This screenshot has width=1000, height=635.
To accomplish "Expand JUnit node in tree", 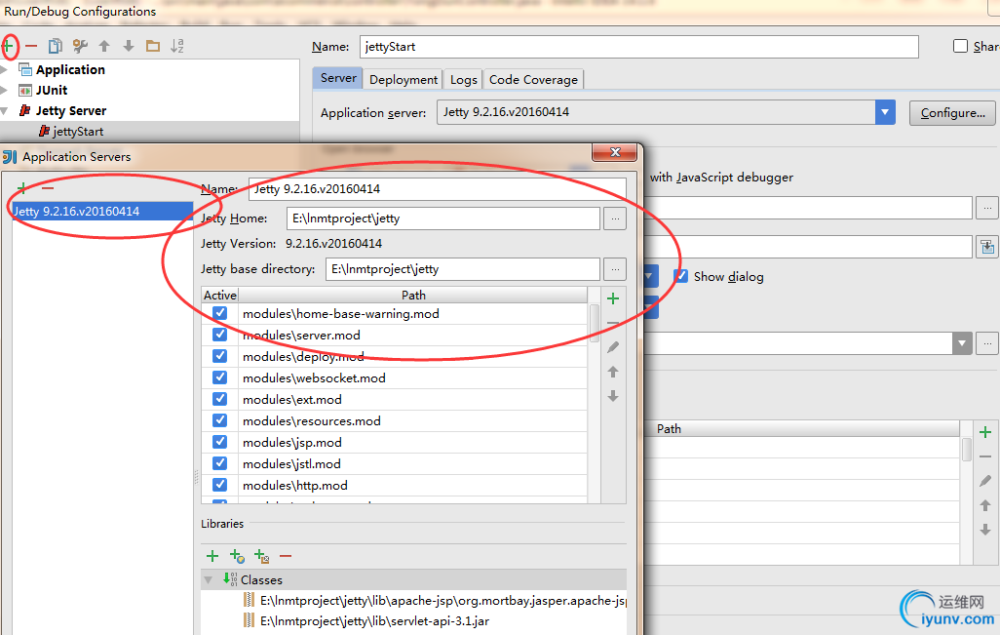I will [5, 90].
